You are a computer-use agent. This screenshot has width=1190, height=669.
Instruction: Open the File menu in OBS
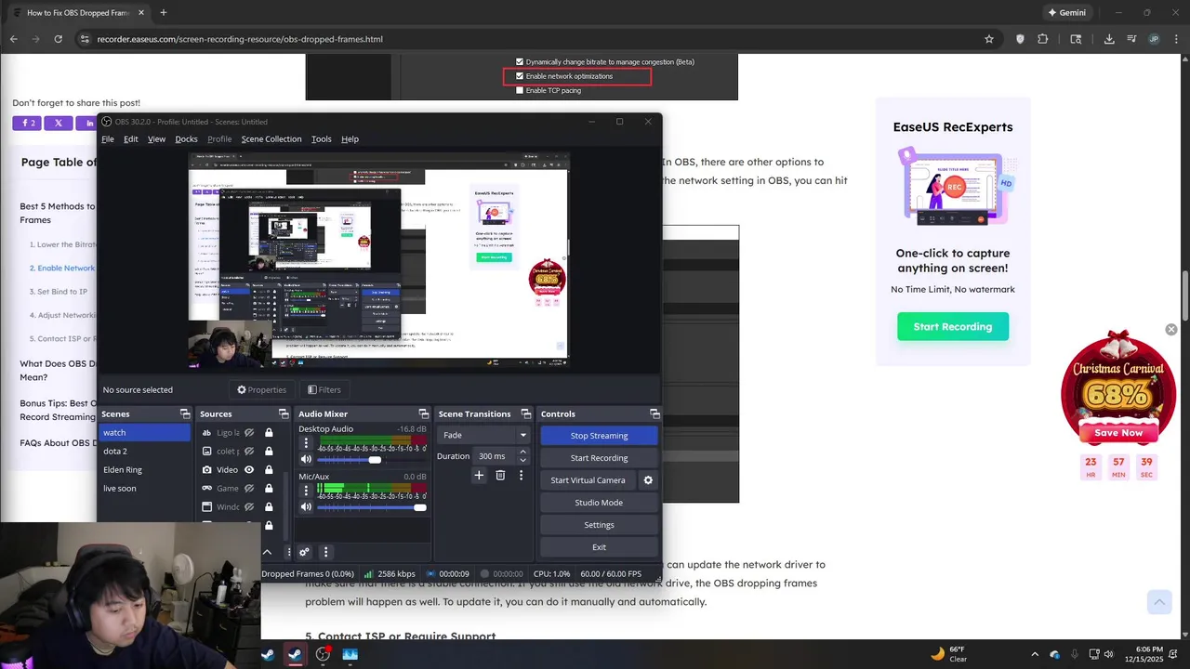click(x=108, y=138)
